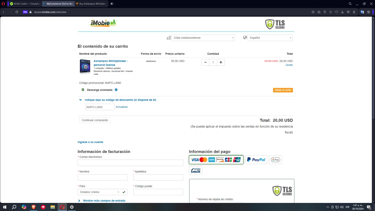
Task: Open the currency dropdown Dólar estadounidense
Action: click(x=203, y=38)
